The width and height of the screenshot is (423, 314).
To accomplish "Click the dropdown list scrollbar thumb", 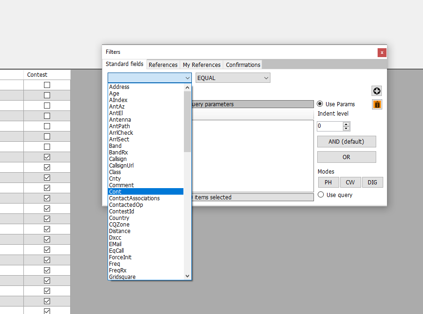I will point(187,122).
